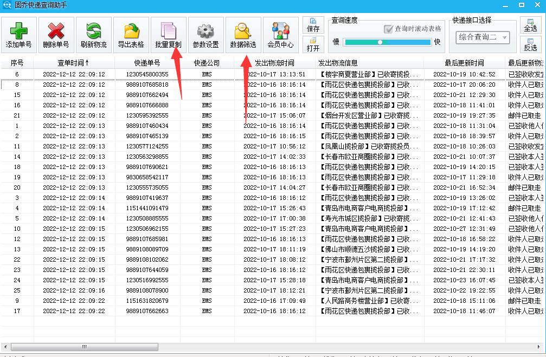The image size is (546, 357).
Task: Select tracking number 1230508885555
Action: coord(147,218)
